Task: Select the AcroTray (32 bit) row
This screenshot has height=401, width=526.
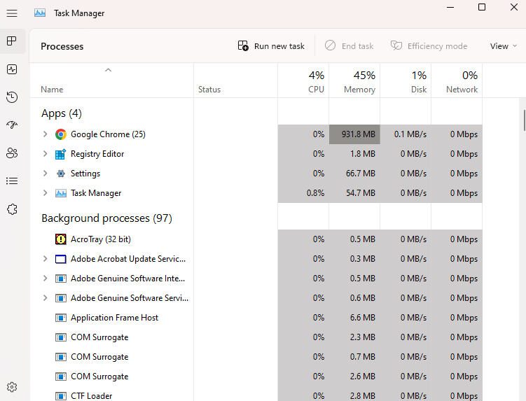Action: pyautogui.click(x=256, y=239)
